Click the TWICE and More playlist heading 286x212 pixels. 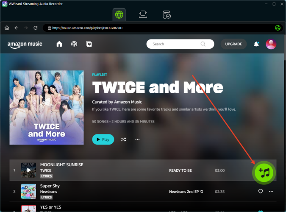(x=158, y=87)
